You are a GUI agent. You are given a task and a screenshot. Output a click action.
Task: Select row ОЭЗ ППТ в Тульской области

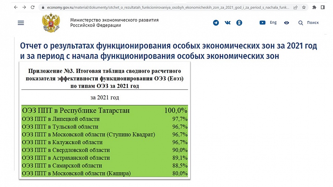104,127
